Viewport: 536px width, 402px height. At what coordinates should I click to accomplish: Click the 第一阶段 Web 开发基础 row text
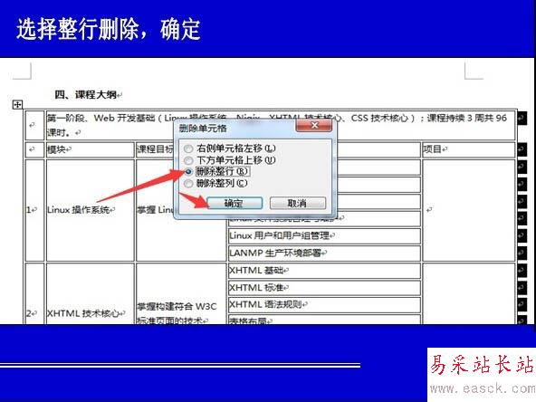tap(277, 125)
